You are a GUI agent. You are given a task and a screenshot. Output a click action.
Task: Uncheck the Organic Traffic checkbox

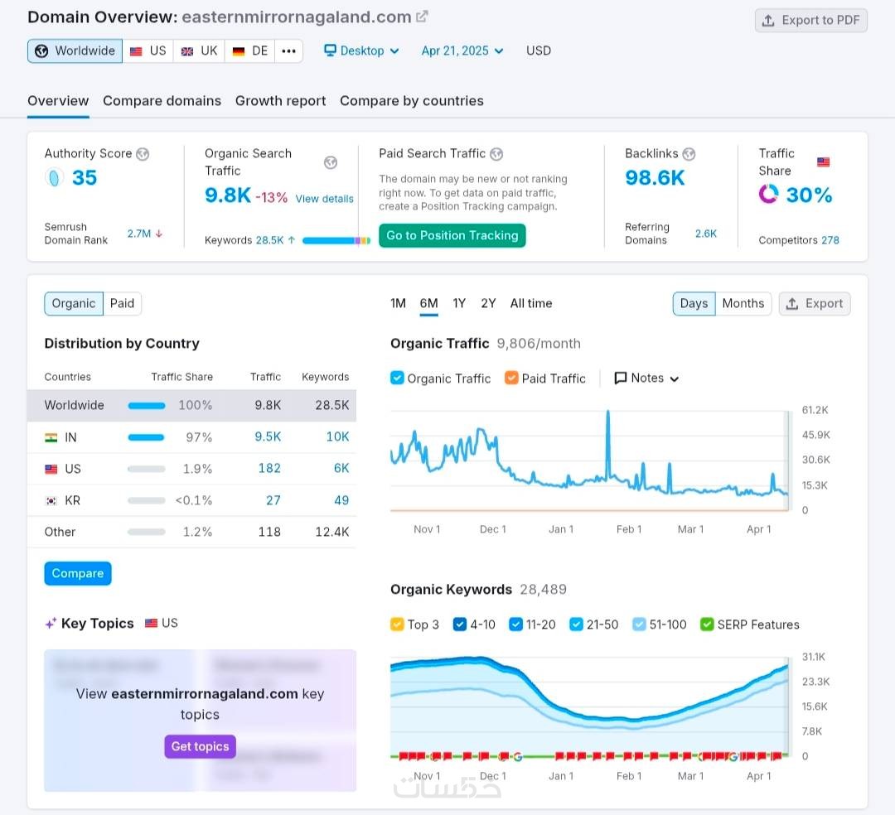tap(397, 378)
